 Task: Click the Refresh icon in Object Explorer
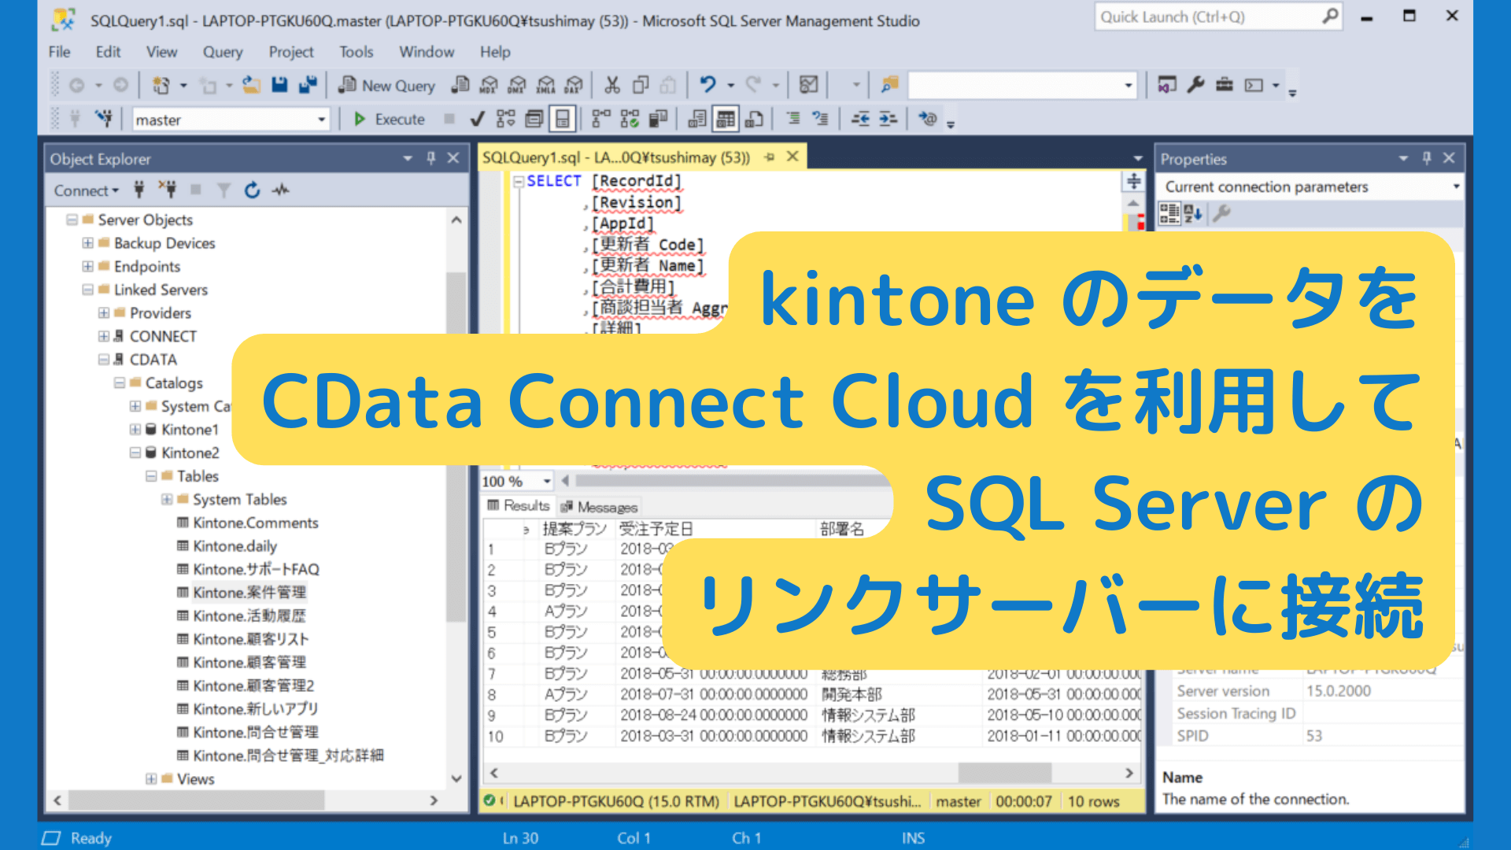pos(252,190)
